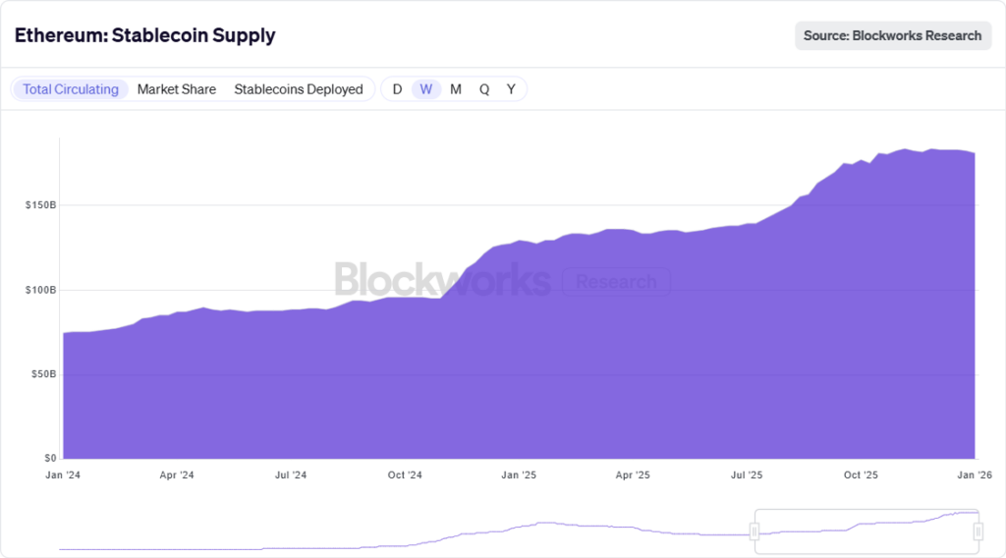Viewport: 1006px width, 558px height.
Task: Click the Ethereum: Stablecoin Supply title
Action: pyautogui.click(x=145, y=35)
